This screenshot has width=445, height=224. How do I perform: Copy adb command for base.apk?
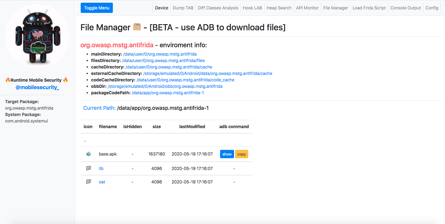coord(242,154)
